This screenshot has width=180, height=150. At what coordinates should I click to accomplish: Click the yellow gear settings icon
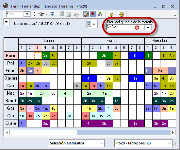[122, 14]
